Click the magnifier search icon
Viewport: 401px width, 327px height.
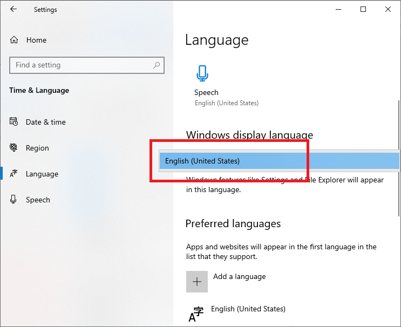click(157, 65)
